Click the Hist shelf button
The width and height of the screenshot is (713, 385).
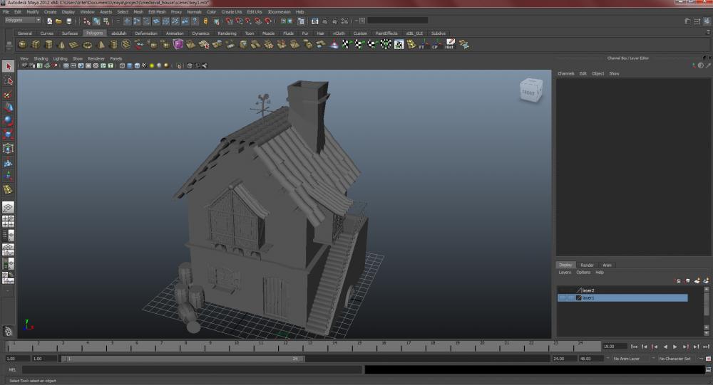click(449, 44)
